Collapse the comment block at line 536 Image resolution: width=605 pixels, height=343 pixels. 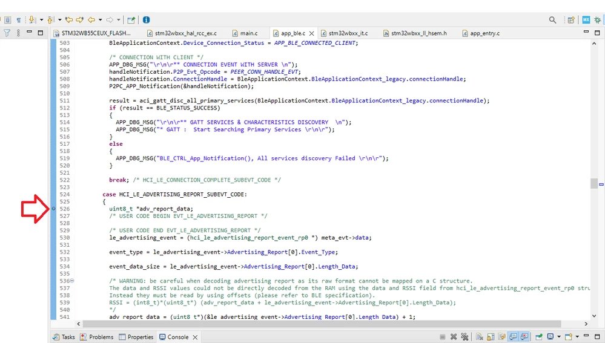72,281
